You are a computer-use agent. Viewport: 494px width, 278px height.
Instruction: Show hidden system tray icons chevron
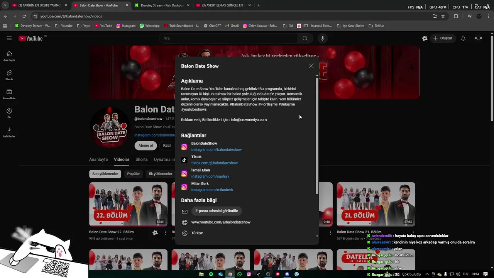(x=427, y=274)
